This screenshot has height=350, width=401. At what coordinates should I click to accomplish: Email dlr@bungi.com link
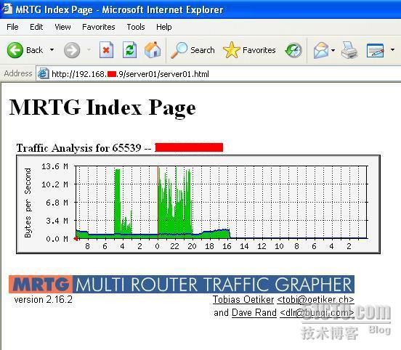coord(317,312)
